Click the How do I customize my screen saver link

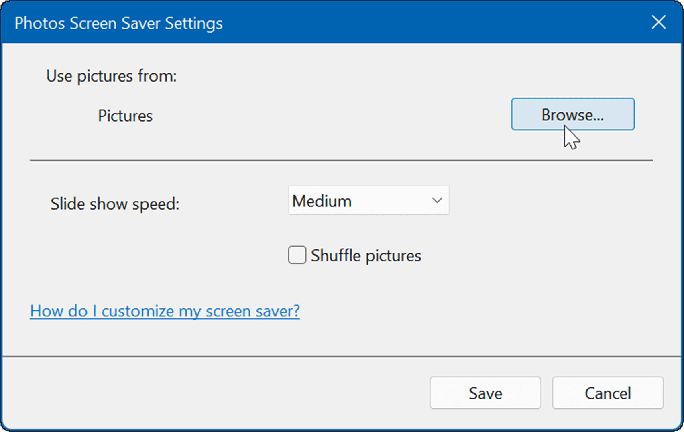point(165,311)
